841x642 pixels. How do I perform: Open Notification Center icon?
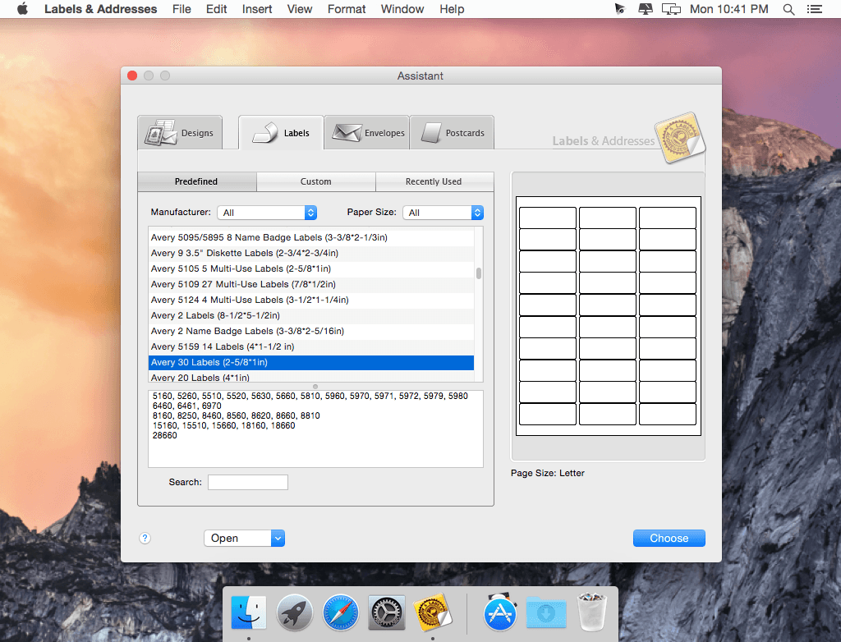coord(815,9)
